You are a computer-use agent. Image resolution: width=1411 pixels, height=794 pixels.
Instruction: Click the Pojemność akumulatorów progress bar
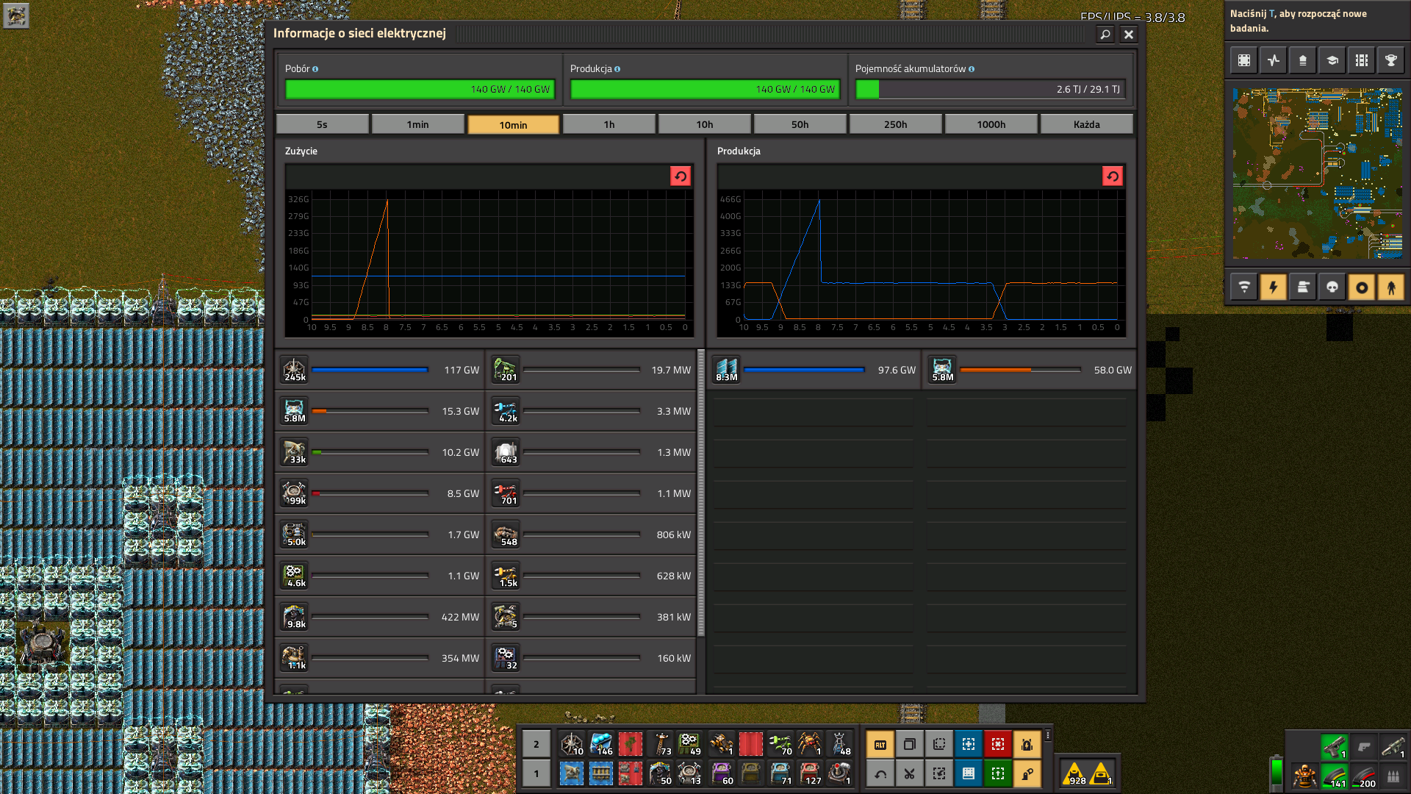tap(989, 89)
